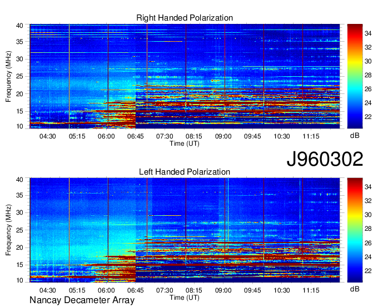Click the Left Handed plot's dB color bar

pyautogui.click(x=355, y=230)
